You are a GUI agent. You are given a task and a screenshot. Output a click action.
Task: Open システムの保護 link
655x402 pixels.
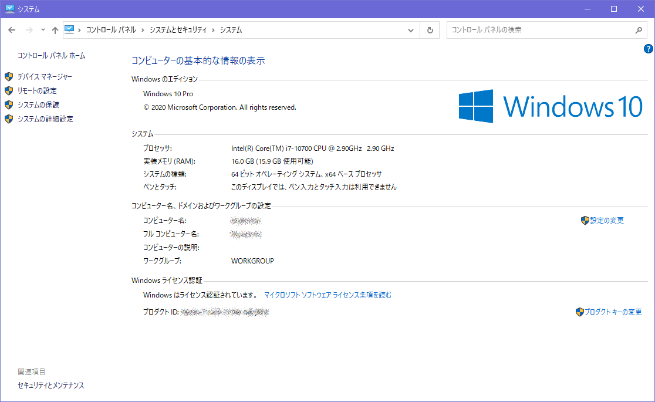point(38,105)
